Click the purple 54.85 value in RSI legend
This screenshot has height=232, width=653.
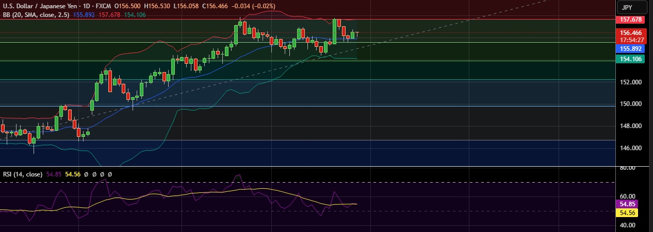click(x=54, y=174)
